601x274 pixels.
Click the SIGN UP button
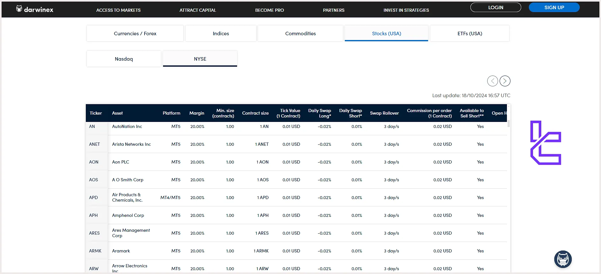[x=554, y=7]
